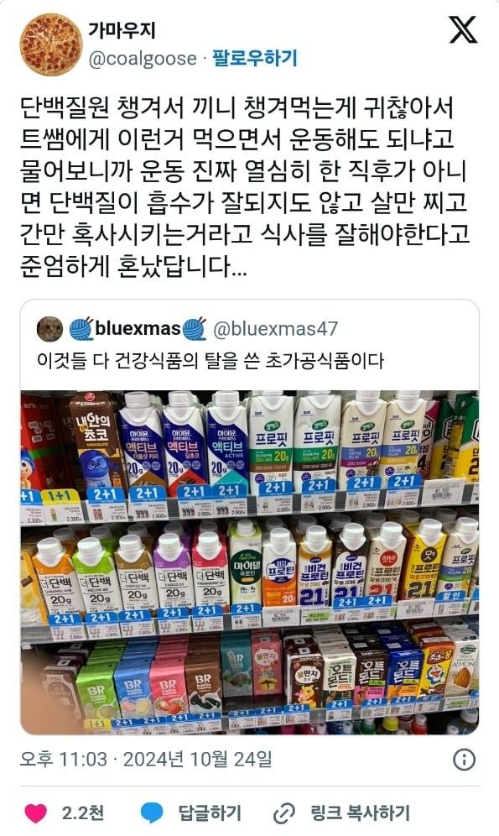The image size is (499, 836).
Task: Open the bluexmas cat avatar
Action: 49,329
